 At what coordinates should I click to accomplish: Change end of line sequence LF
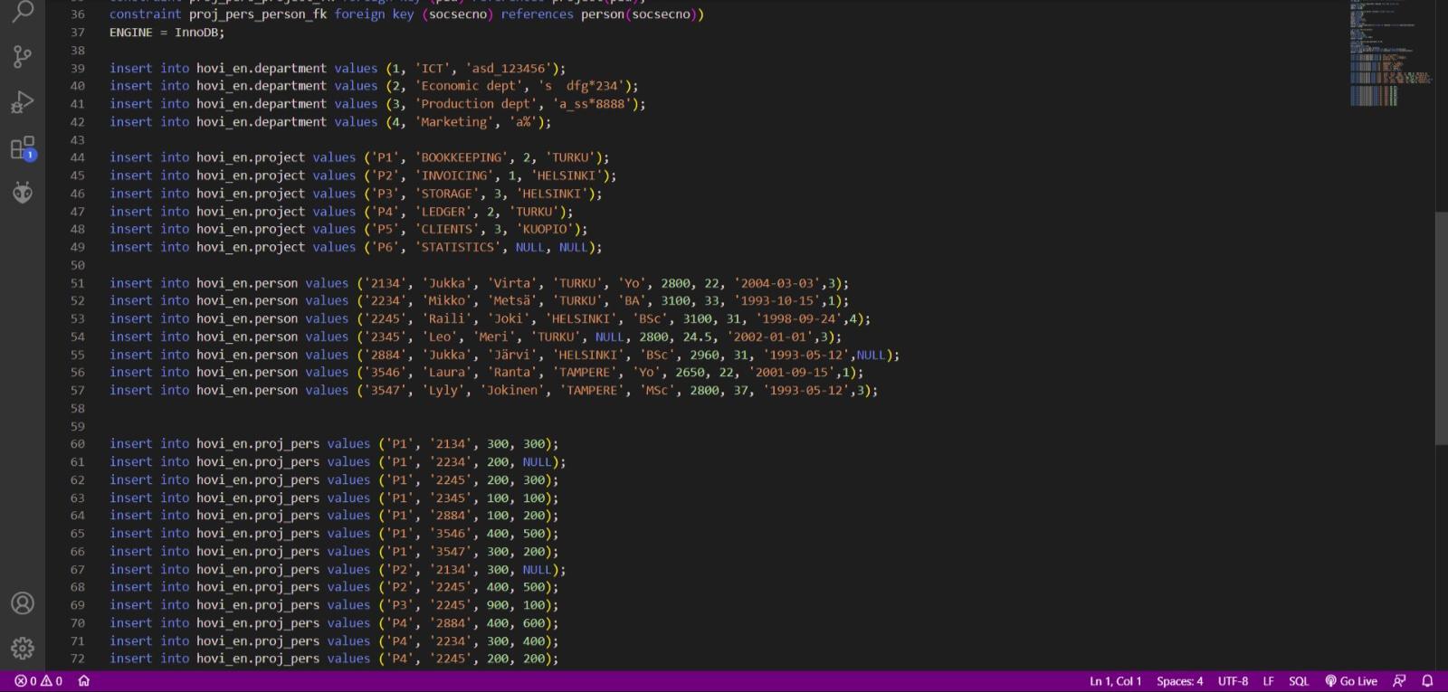pyautogui.click(x=1268, y=681)
